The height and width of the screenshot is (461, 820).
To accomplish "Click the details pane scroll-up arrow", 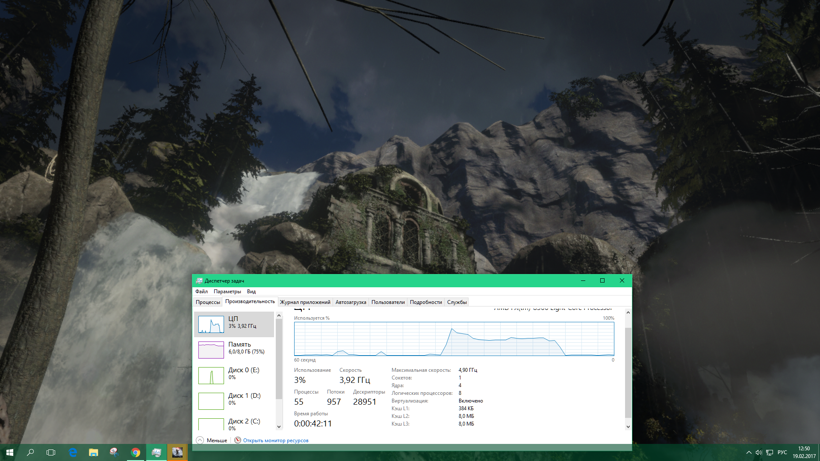I will (x=628, y=312).
